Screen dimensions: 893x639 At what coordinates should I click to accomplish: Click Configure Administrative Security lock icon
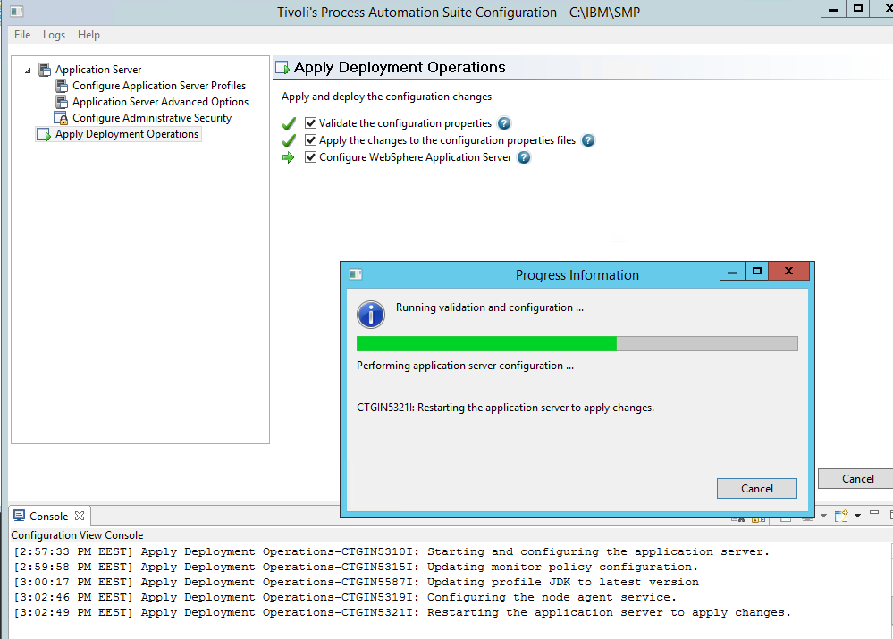pos(61,118)
